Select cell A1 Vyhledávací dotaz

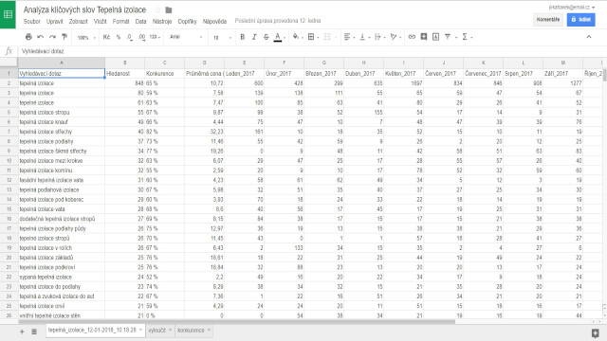(61, 73)
